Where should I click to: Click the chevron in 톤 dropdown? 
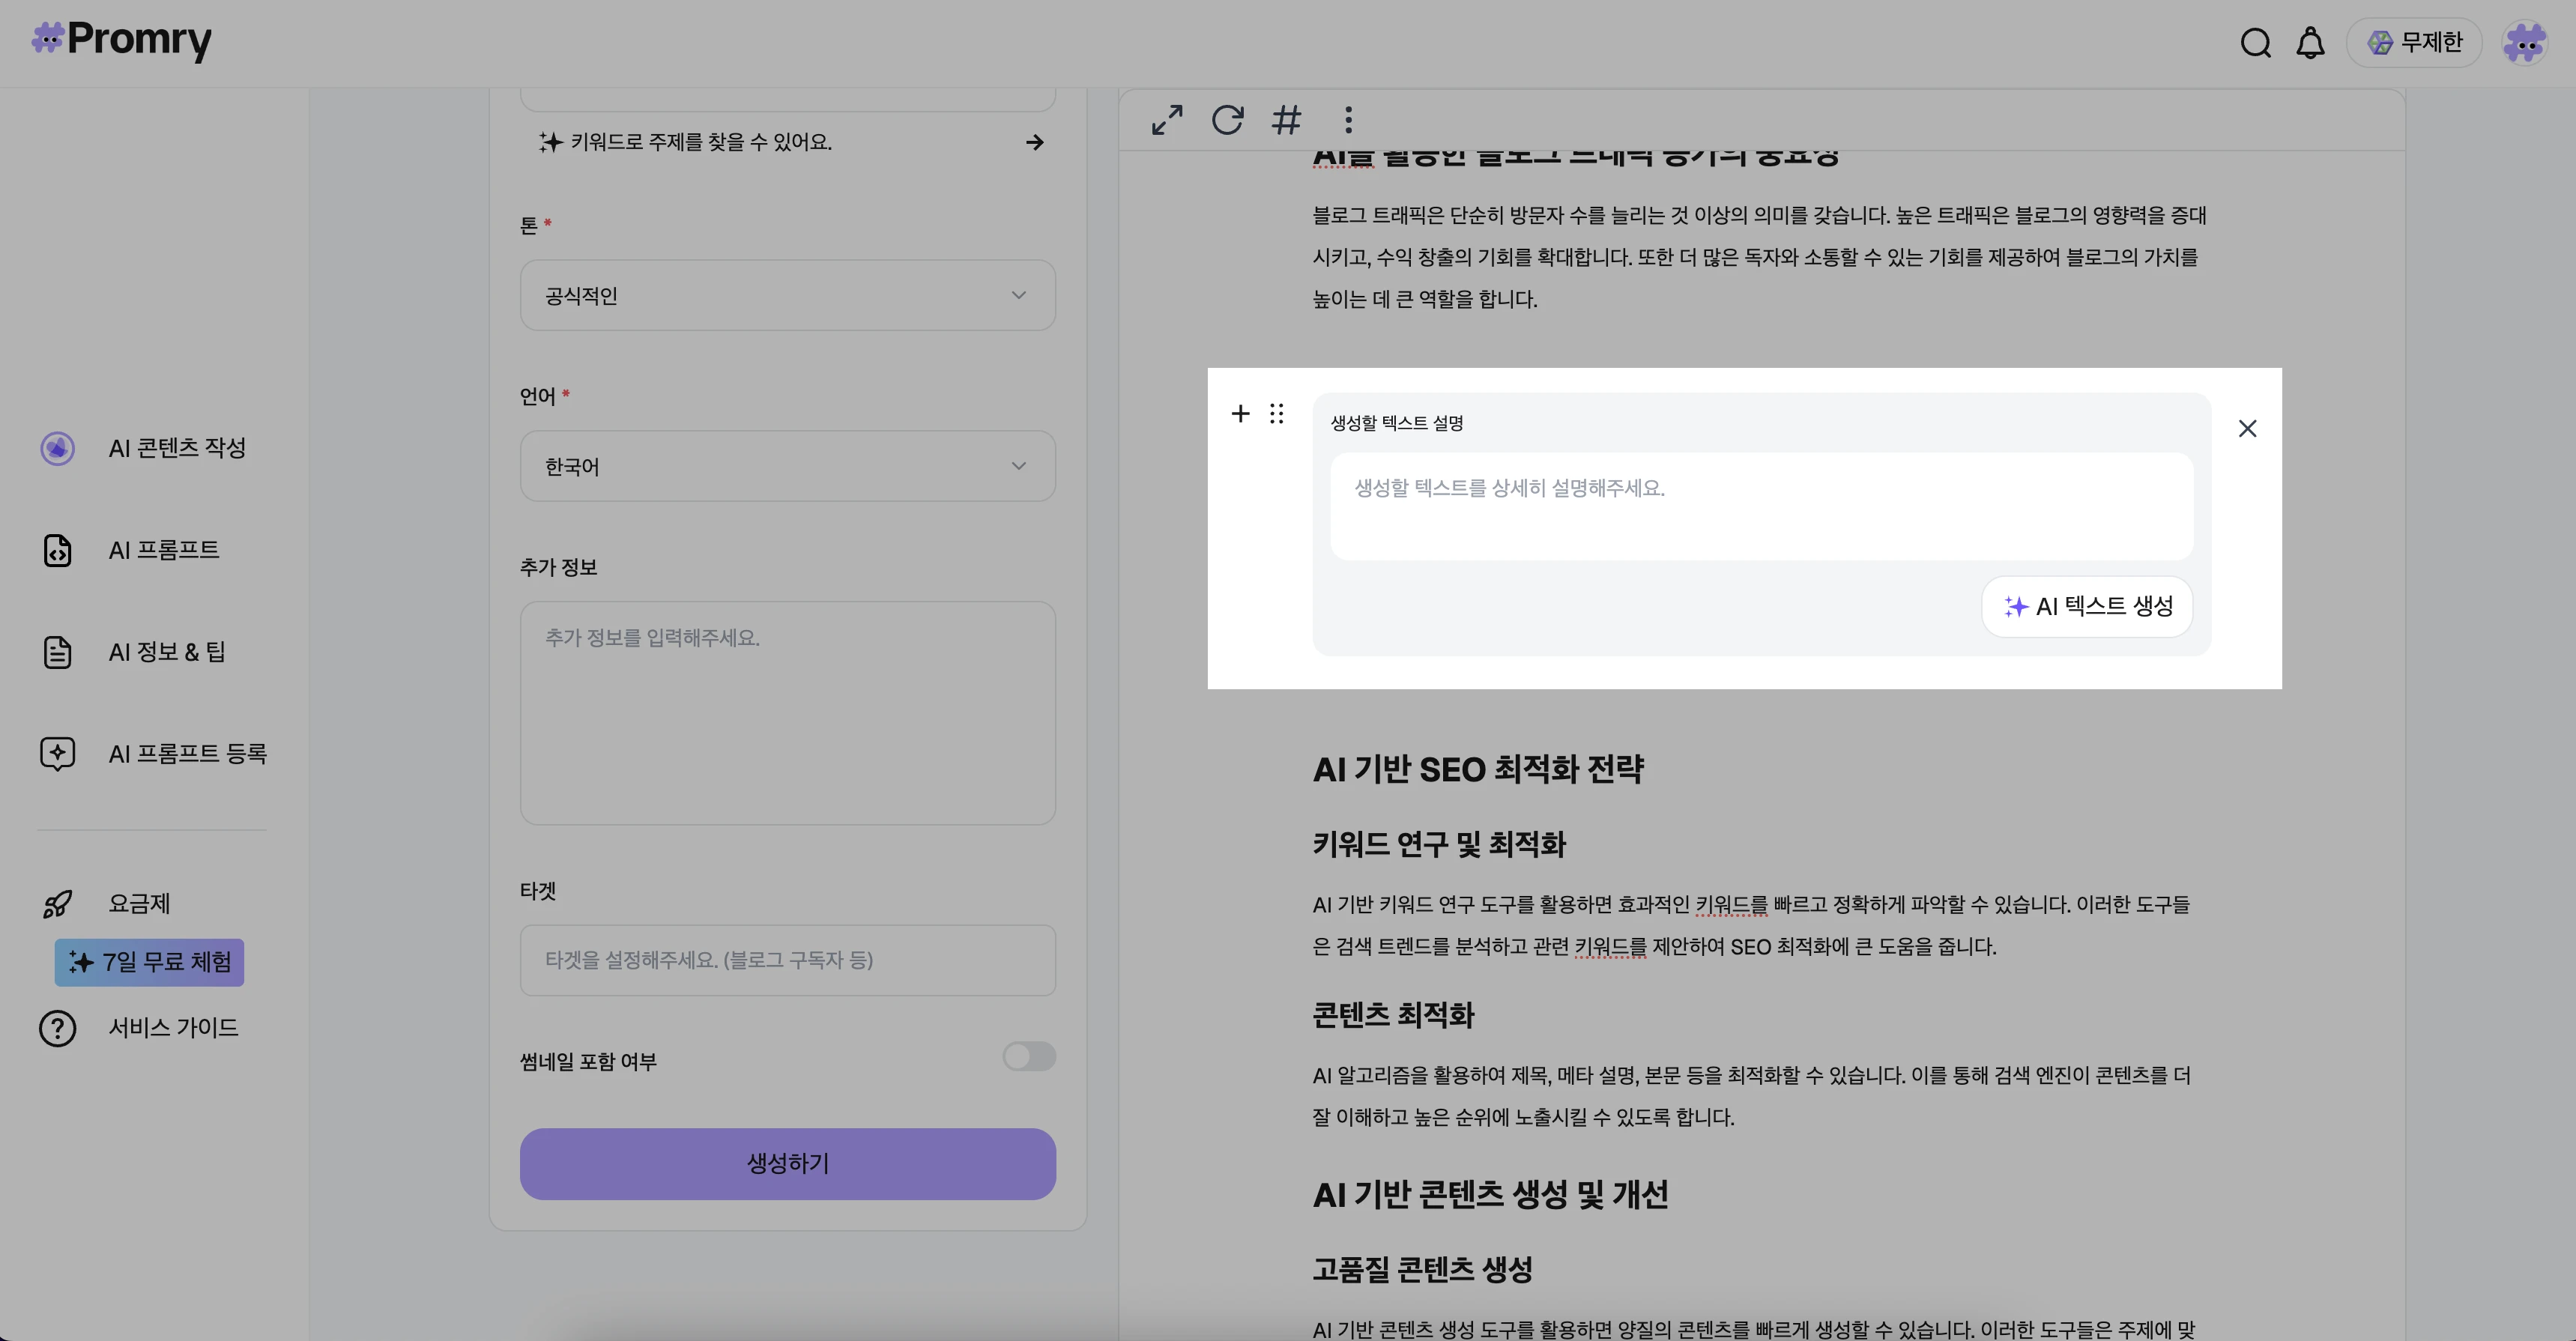pos(1018,295)
